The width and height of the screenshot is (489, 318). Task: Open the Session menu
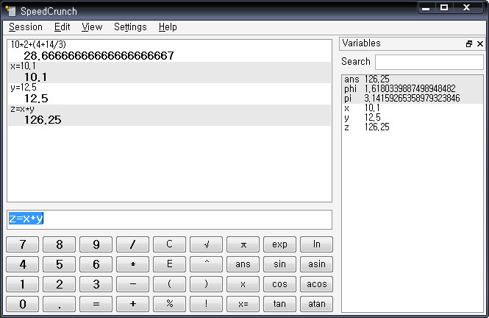click(26, 27)
